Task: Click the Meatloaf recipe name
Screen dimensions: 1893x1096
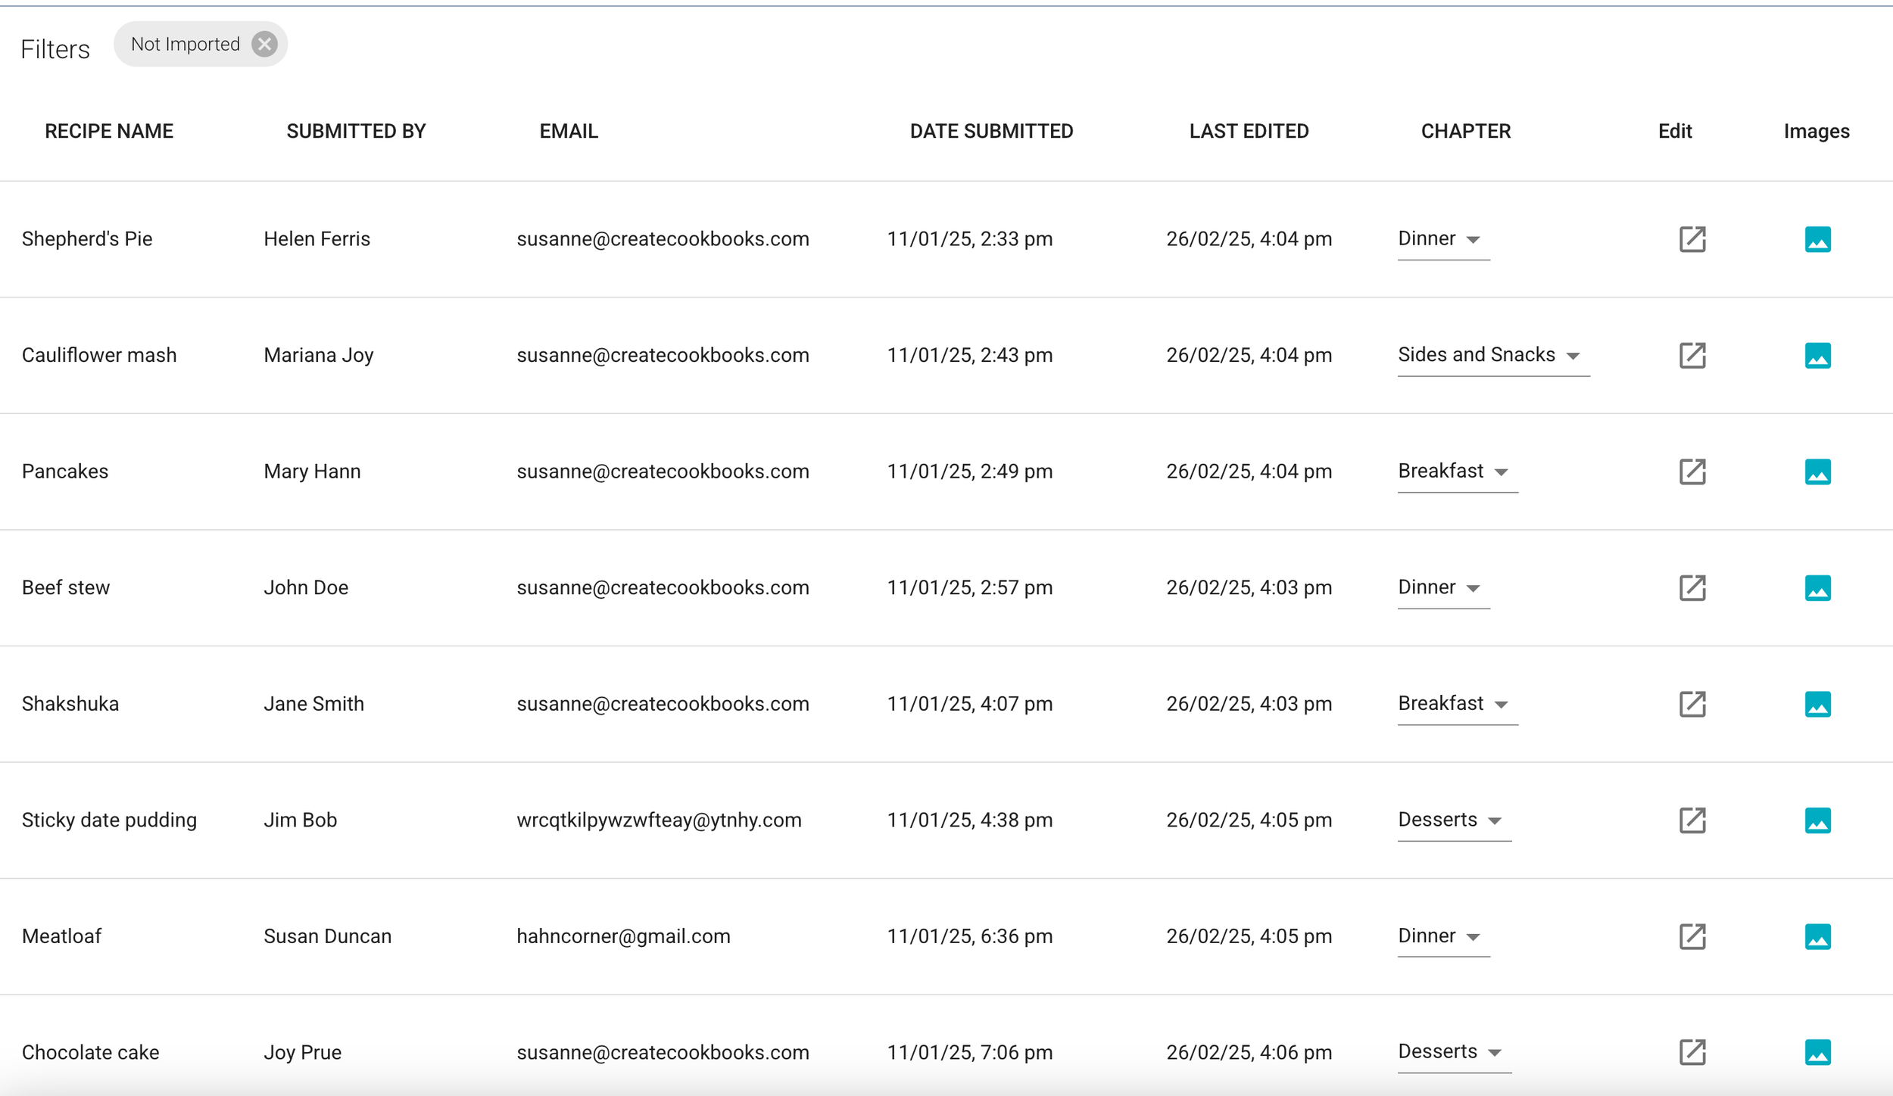Action: tap(61, 936)
